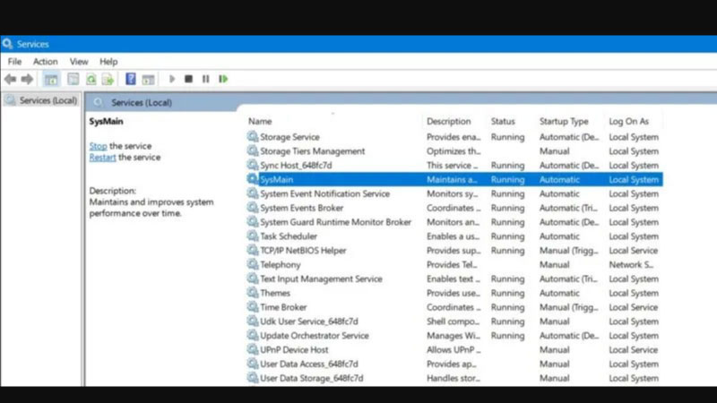Sort by the Startup Type column header
Image resolution: width=717 pixels, height=403 pixels.
point(564,121)
